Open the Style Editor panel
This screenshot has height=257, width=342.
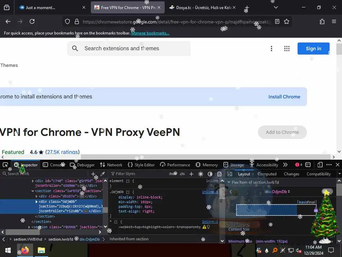pos(141,165)
